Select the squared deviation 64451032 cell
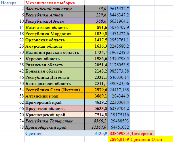The image size is (173, 142). point(119,127)
